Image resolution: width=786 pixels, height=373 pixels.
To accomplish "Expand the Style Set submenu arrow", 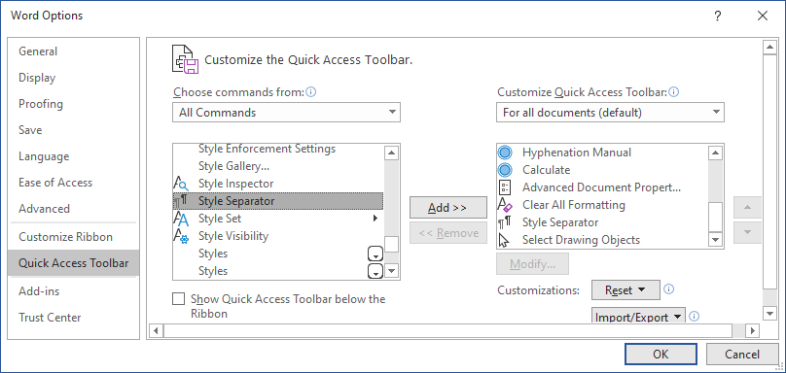I will (x=375, y=219).
